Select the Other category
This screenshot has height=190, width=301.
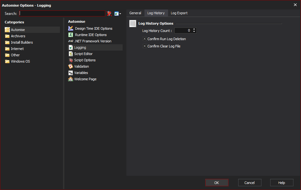[x=15, y=55]
